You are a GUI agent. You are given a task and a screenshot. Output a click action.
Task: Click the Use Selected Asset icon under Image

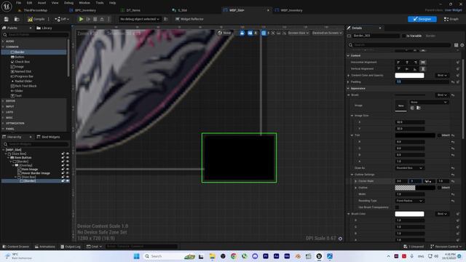tap(412, 108)
